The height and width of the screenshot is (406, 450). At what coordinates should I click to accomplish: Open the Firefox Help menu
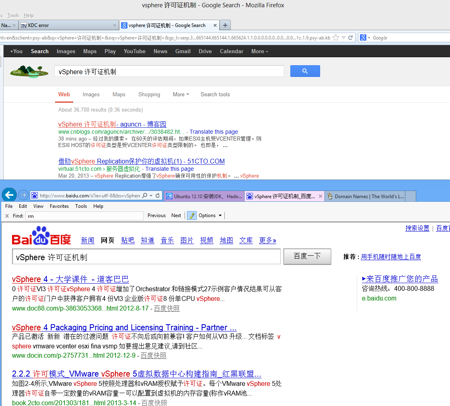[29, 15]
